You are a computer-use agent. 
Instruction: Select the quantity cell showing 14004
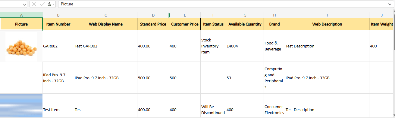245,46
